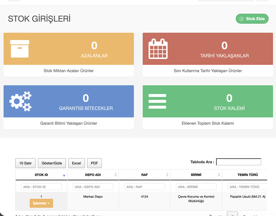Click the calendar icon on Tarihi Yaklaşanlar card
Screen dimensions: 276x216
pos(158,49)
